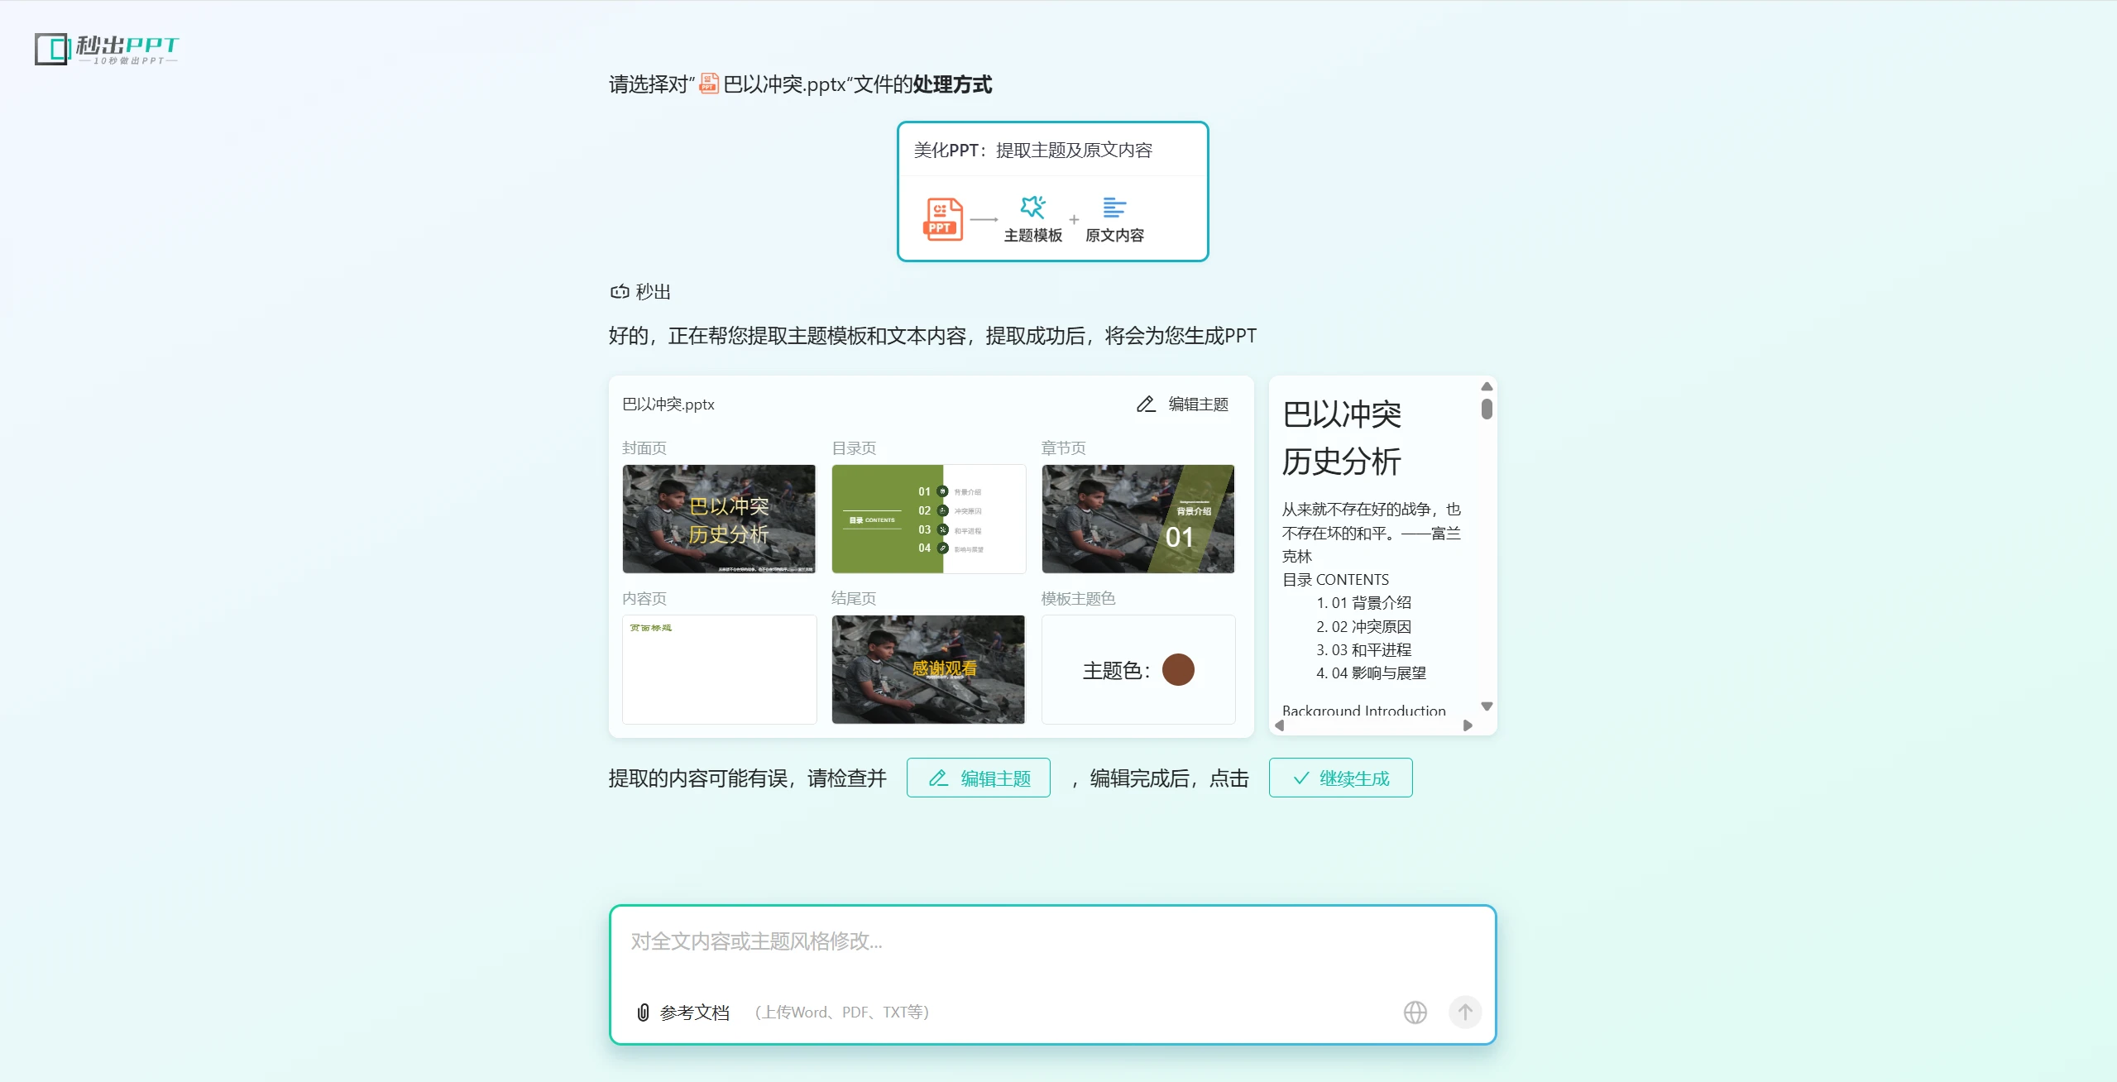This screenshot has width=2117, height=1082.
Task: Click the outlined 编辑主题 button
Action: point(979,778)
